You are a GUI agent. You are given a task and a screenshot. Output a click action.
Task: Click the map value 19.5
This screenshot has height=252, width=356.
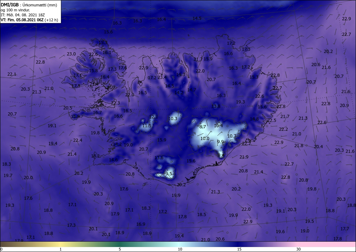309,221
